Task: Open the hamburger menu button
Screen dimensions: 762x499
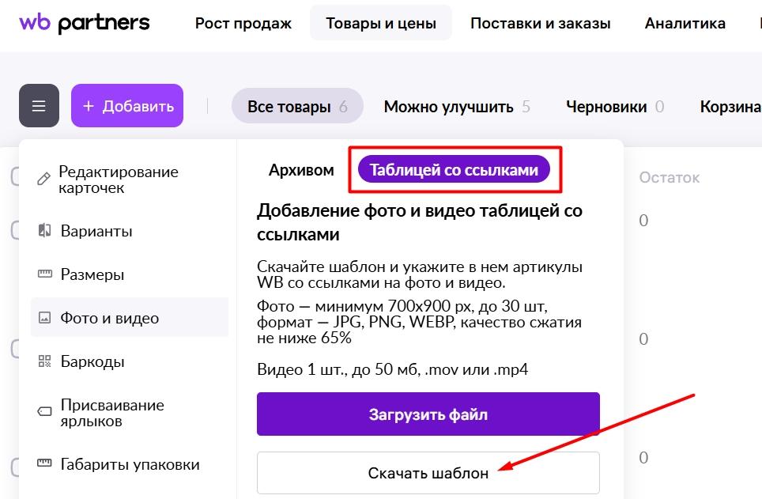Action: 39,105
